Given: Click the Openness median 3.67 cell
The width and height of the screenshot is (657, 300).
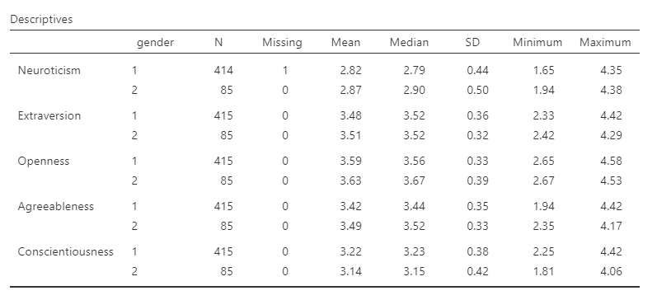Looking at the screenshot, I should click(x=415, y=180).
